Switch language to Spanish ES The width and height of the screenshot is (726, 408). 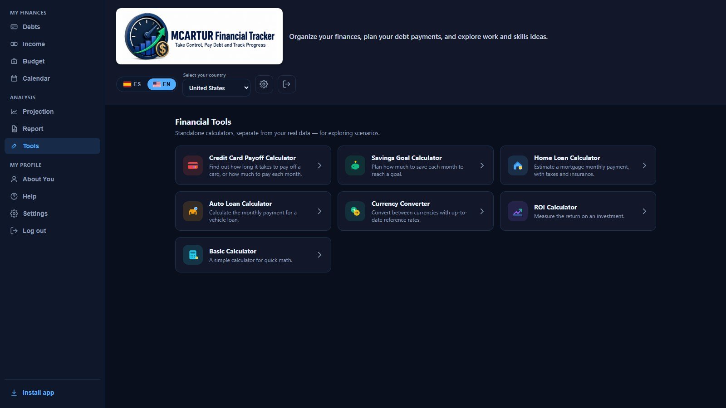click(x=132, y=84)
